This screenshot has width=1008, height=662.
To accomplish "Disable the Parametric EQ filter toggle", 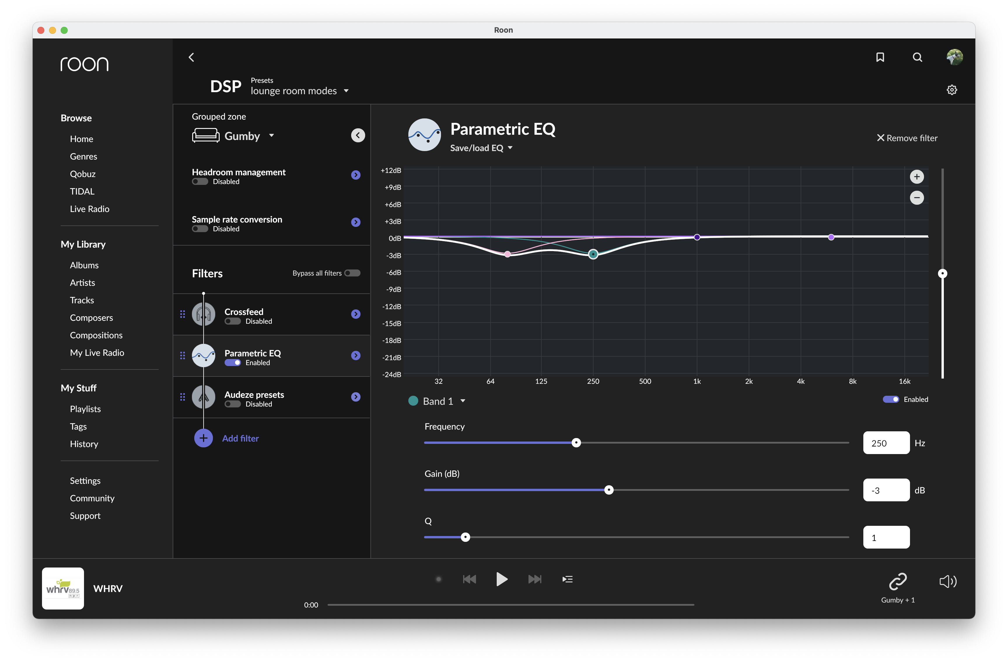I will 232,362.
